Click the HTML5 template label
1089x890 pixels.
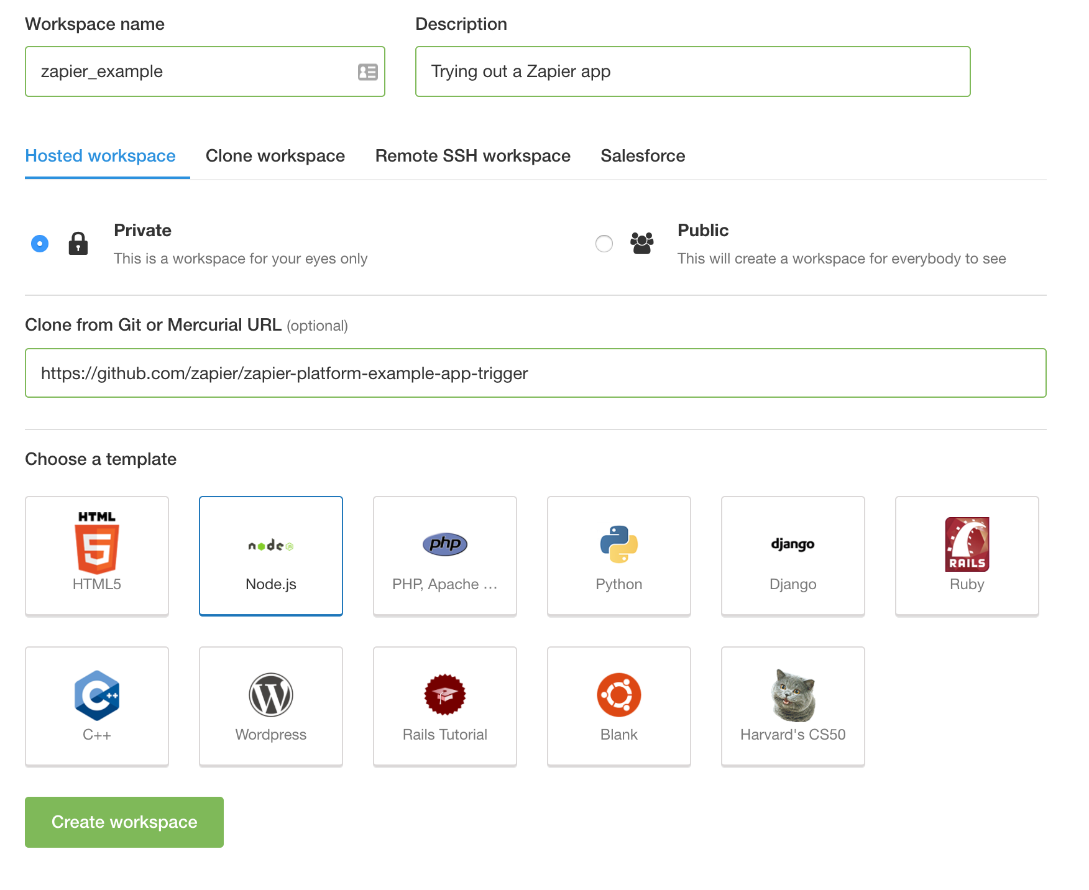(x=97, y=584)
